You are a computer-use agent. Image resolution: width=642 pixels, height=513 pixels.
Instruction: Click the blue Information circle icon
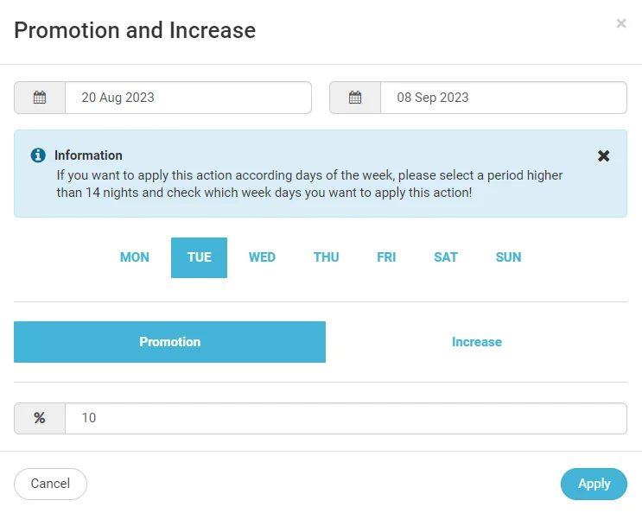38,155
